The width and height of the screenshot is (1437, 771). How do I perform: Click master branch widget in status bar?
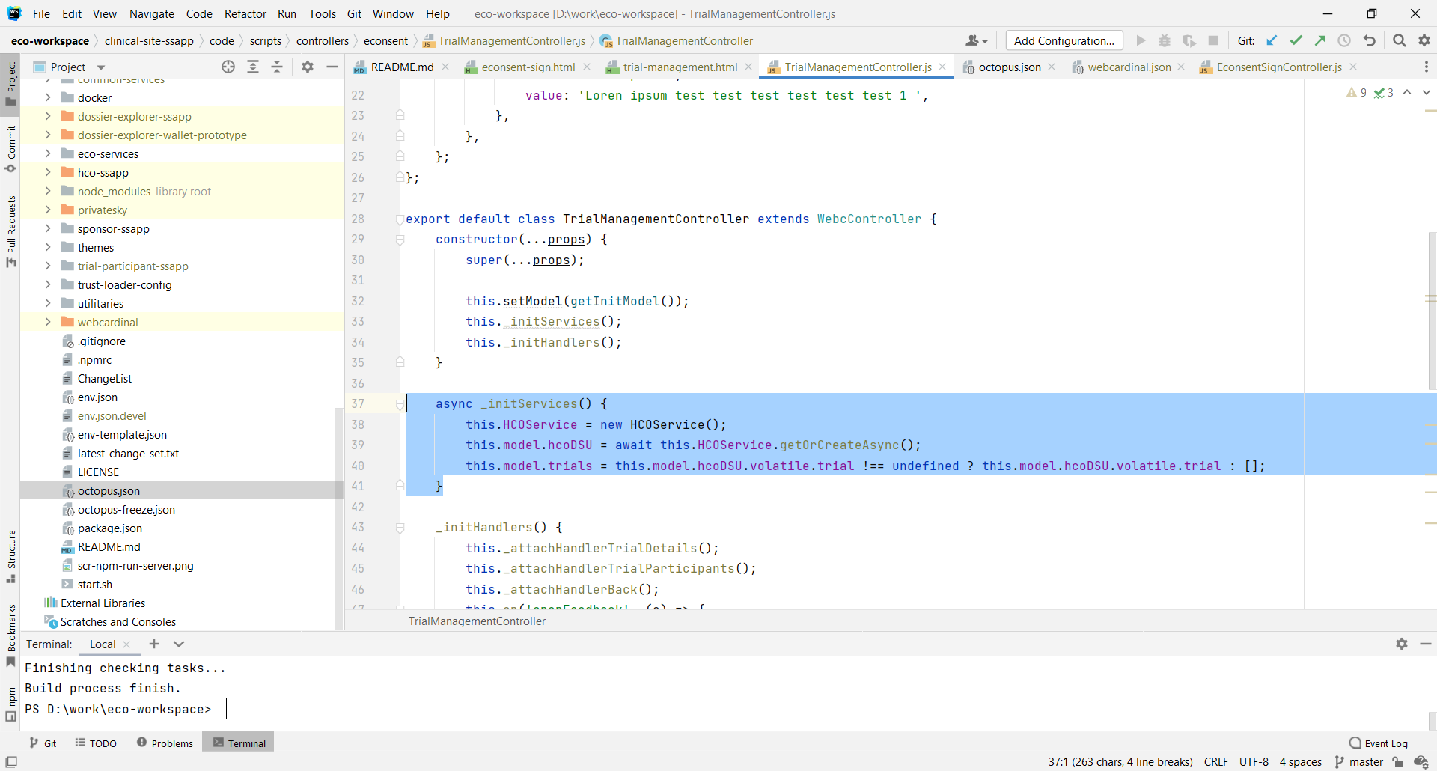(1359, 761)
